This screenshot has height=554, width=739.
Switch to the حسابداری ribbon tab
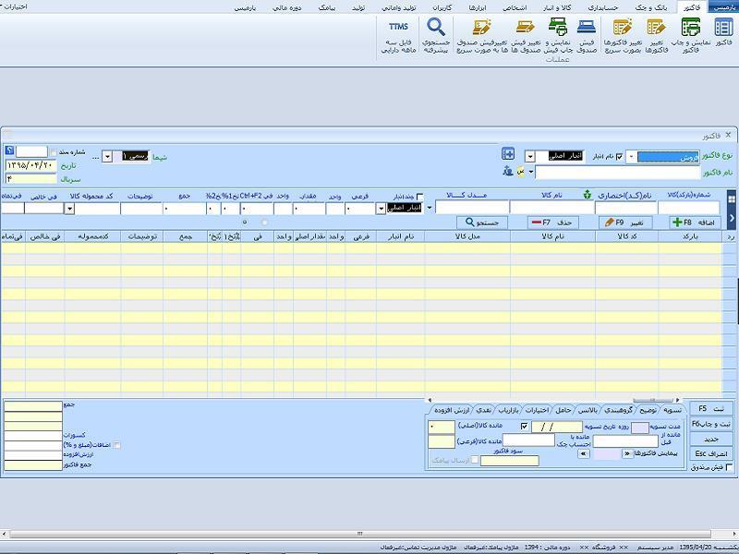[603, 7]
